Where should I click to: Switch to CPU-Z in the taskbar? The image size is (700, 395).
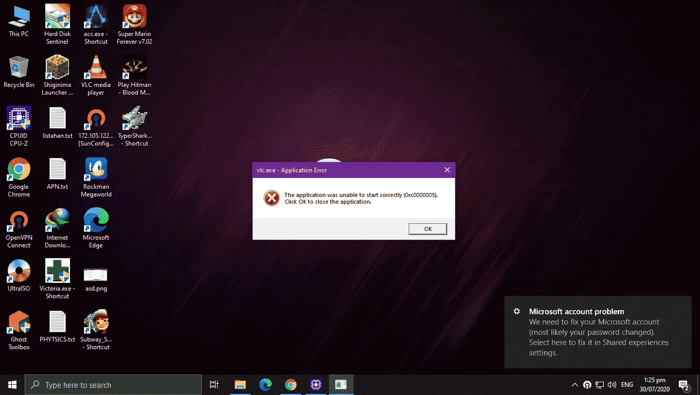316,385
